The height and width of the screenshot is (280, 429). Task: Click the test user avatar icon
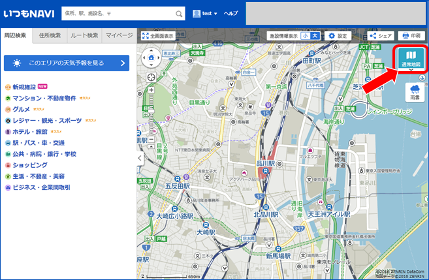[197, 14]
